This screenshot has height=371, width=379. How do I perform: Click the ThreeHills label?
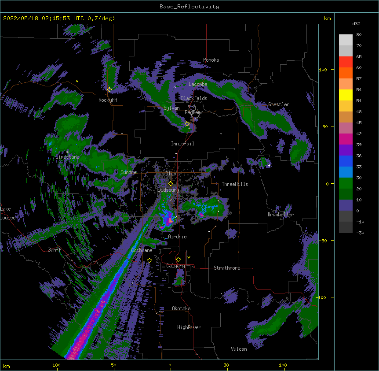point(235,184)
